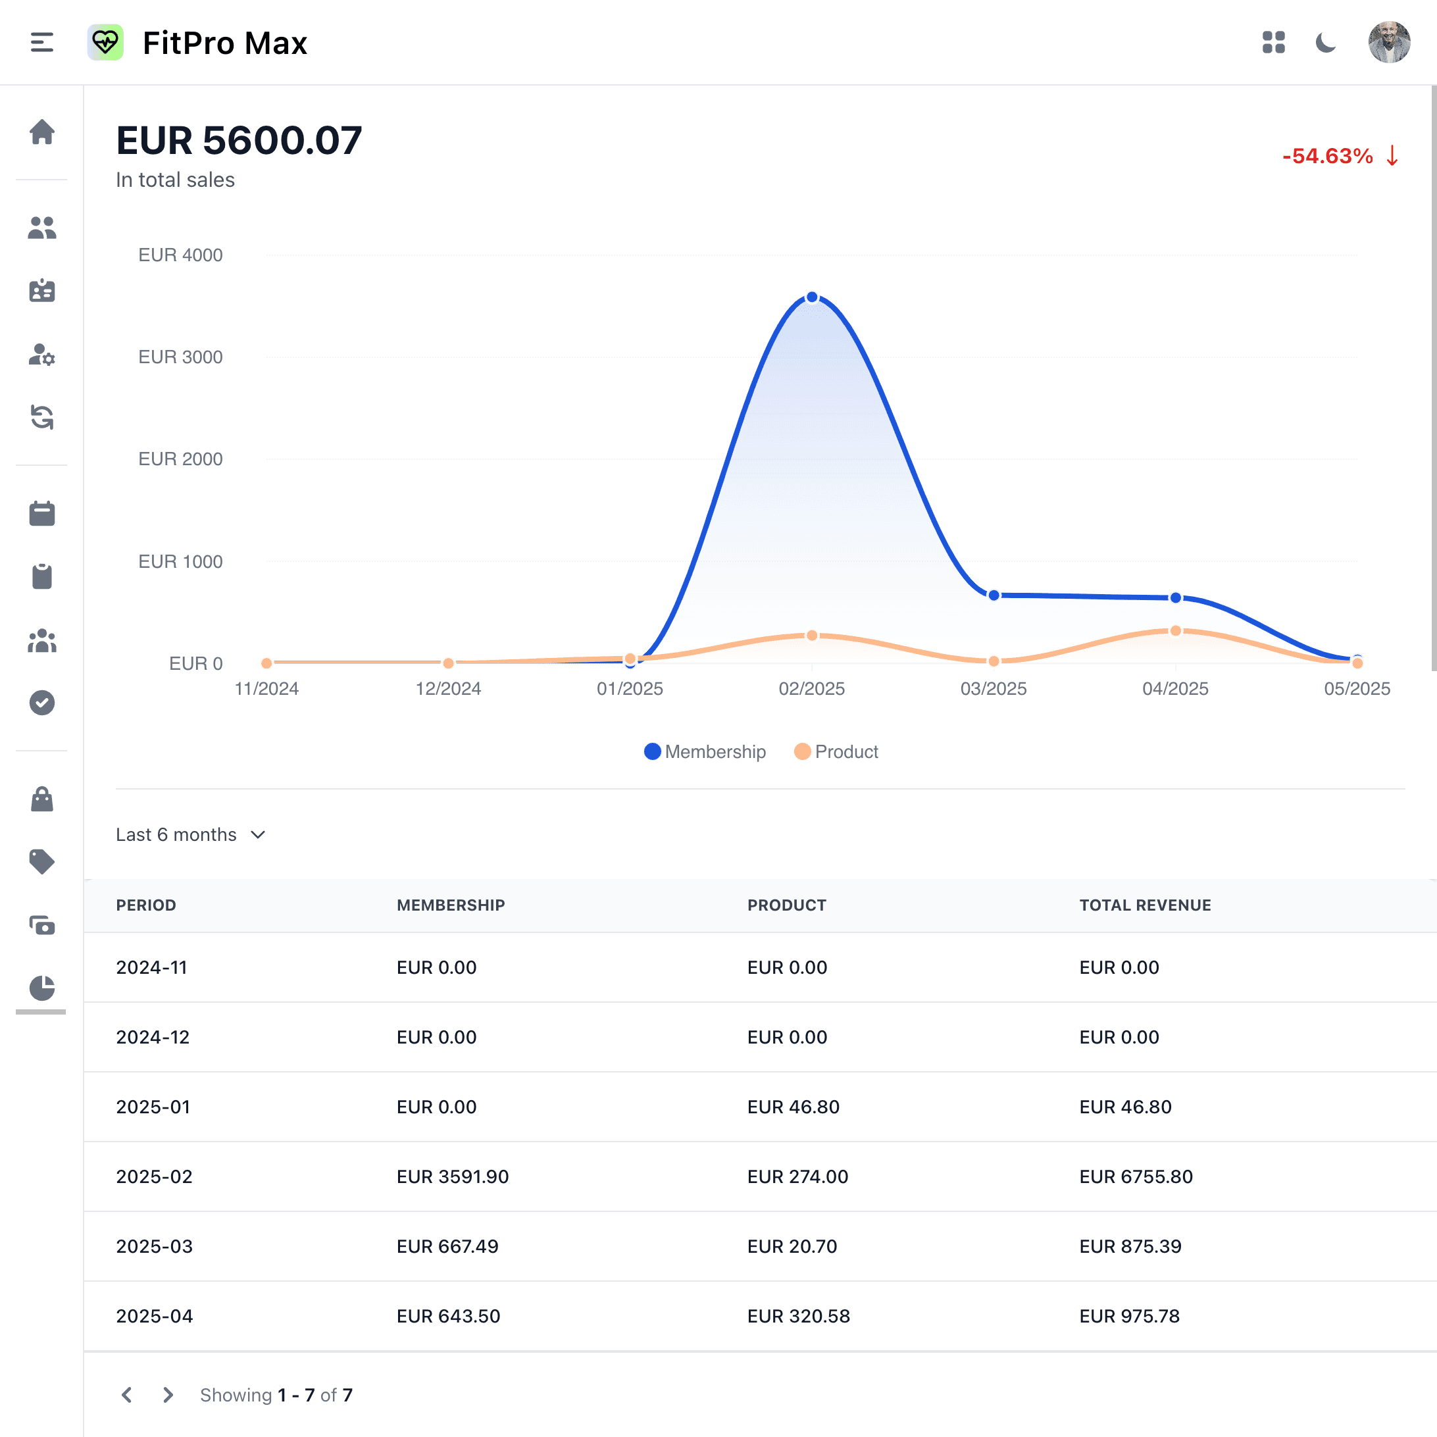Open the hamburger navigation menu

coord(41,43)
